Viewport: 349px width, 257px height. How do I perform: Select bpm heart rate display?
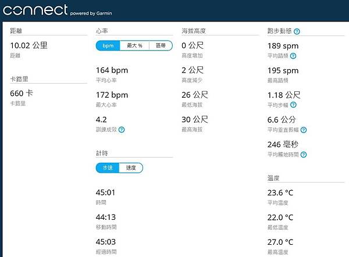pyautogui.click(x=108, y=45)
